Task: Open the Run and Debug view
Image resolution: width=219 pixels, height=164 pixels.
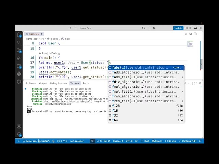Action: [19, 58]
